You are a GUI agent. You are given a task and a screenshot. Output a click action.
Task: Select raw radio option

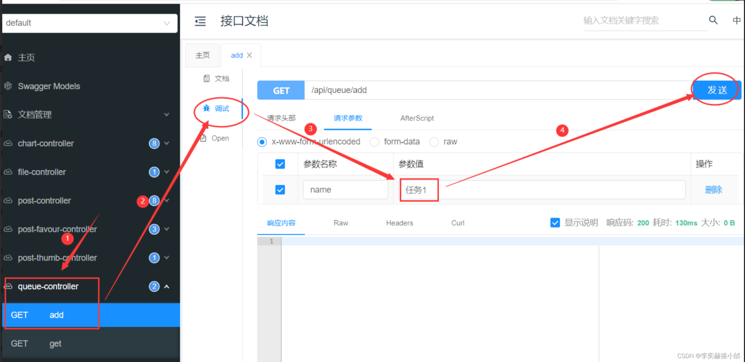[434, 142]
